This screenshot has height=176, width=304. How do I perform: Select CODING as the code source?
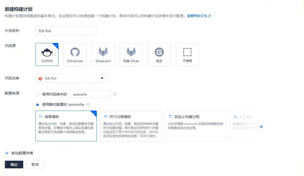coord(47,54)
